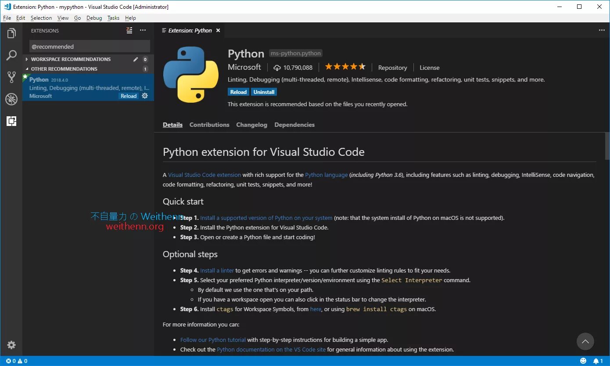Click the VS Code logo in title bar

(7, 7)
